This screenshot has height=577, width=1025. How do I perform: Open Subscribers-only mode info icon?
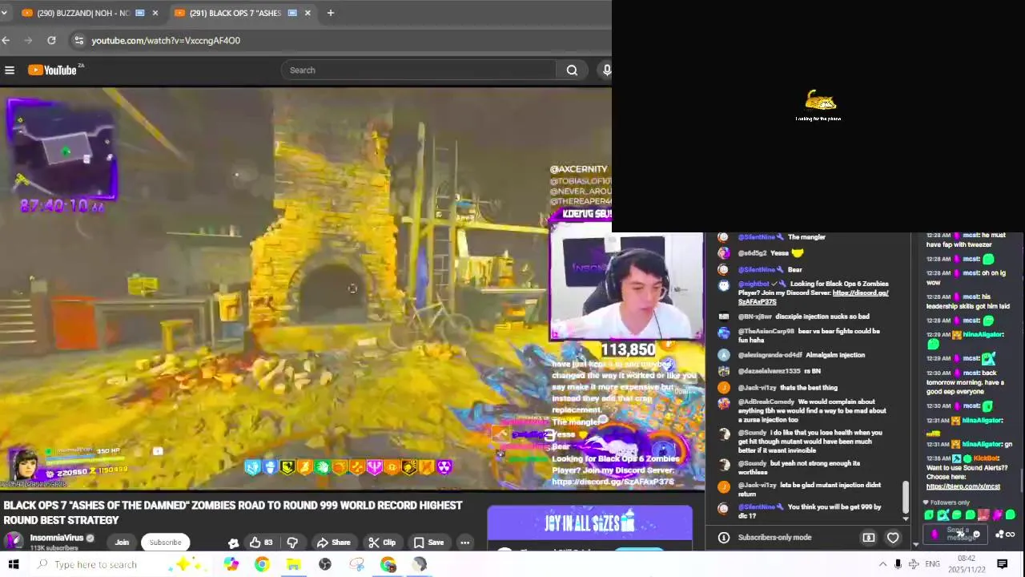(x=723, y=538)
